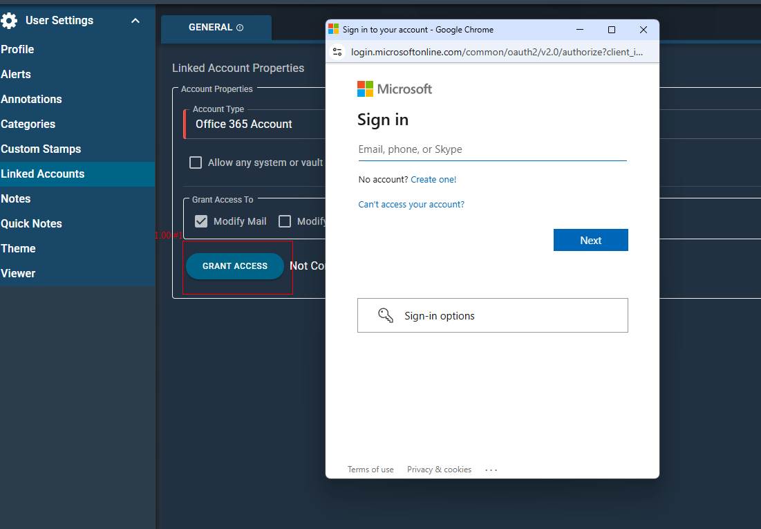
Task: Click the GRANT ACCESS button
Action: click(x=235, y=266)
